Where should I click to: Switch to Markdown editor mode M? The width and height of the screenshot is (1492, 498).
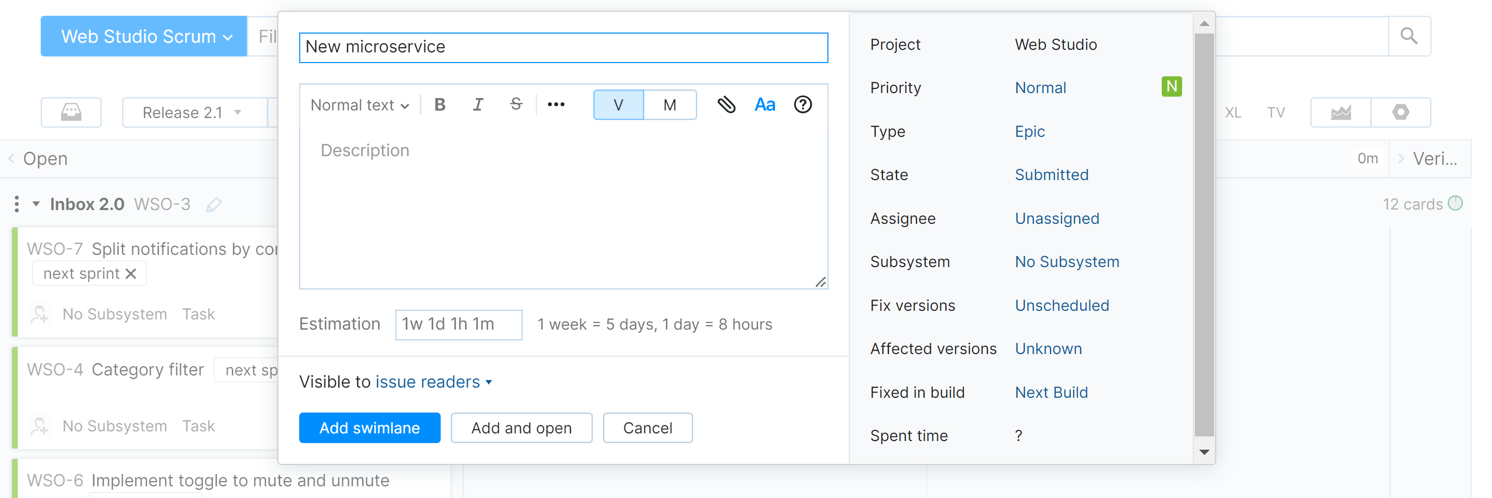coord(670,105)
